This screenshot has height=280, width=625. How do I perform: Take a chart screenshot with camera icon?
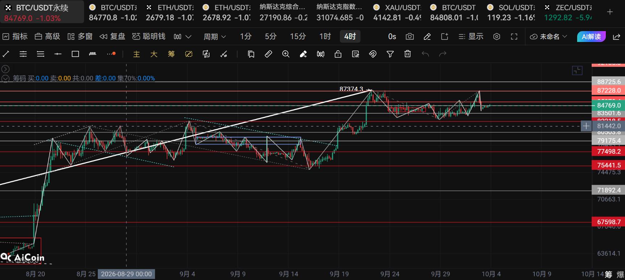(410, 37)
